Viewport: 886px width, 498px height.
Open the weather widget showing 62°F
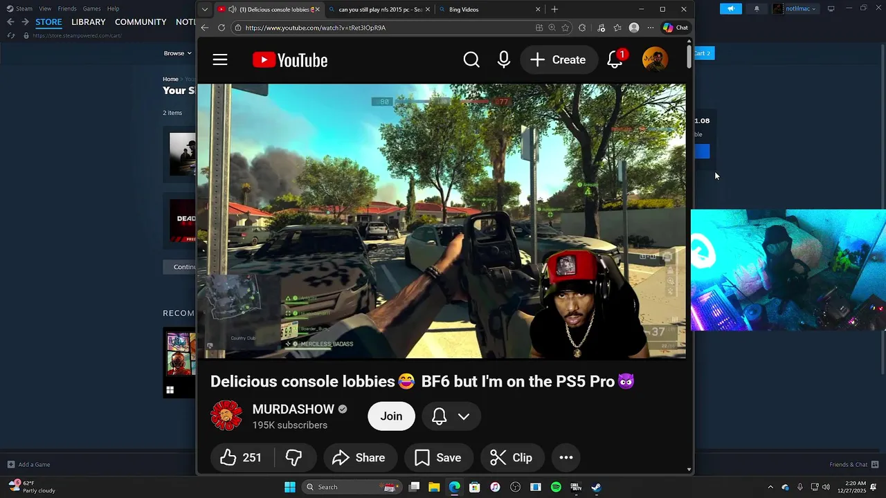(x=32, y=487)
